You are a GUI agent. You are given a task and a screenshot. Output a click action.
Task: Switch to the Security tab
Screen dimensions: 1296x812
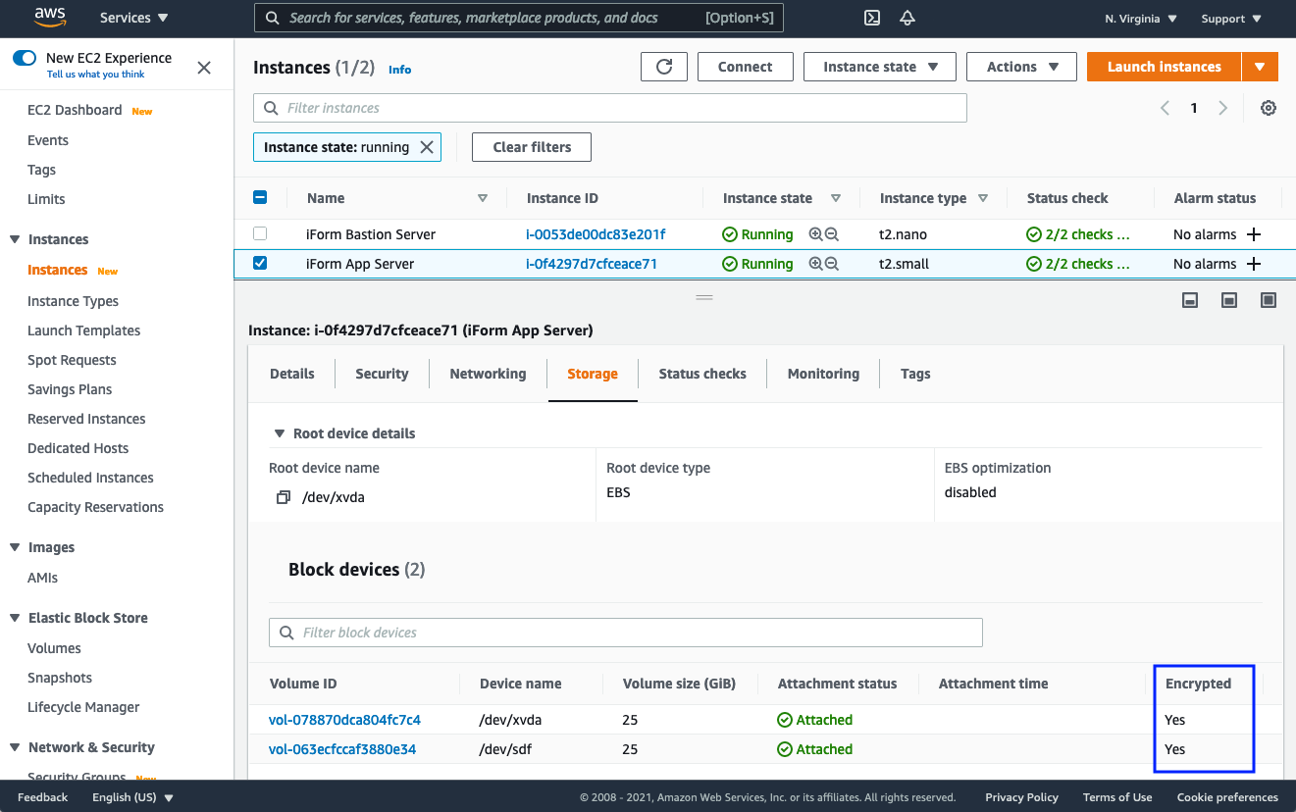(x=382, y=374)
